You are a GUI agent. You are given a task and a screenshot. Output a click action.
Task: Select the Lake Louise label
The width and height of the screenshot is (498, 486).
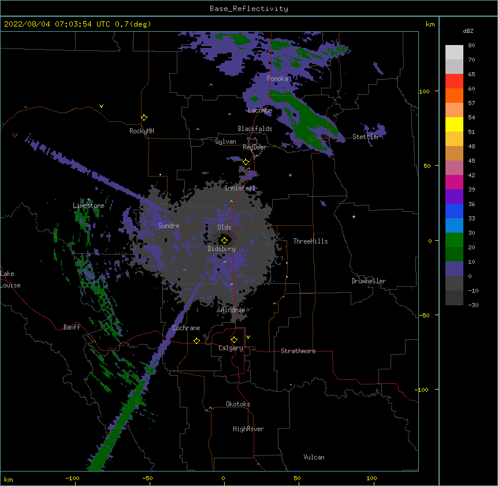(10, 279)
